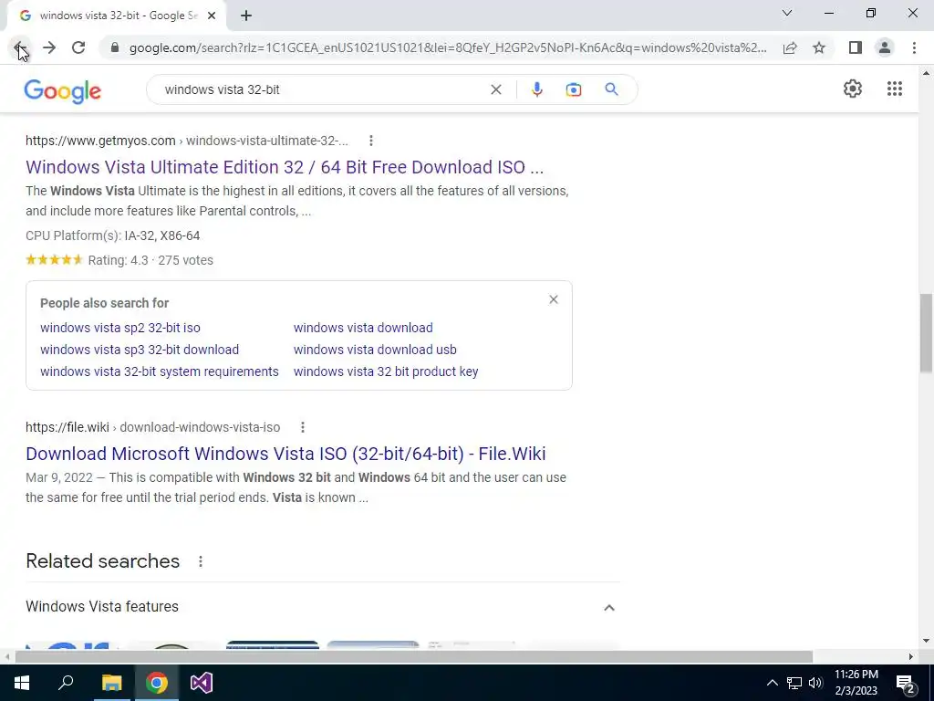
Task: Click the vertical scrollbar thumb
Action: pyautogui.click(x=926, y=334)
